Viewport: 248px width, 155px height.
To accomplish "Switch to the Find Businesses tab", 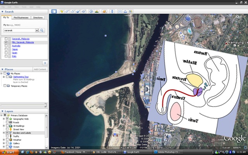I will click(x=21, y=17).
